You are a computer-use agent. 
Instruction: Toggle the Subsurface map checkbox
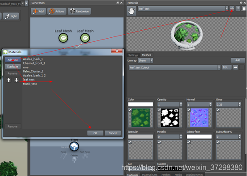(x=189, y=142)
